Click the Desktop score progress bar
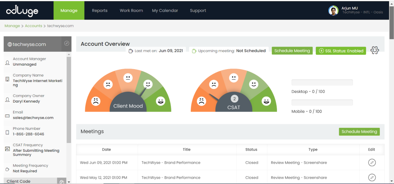394x184 pixels. click(x=322, y=83)
